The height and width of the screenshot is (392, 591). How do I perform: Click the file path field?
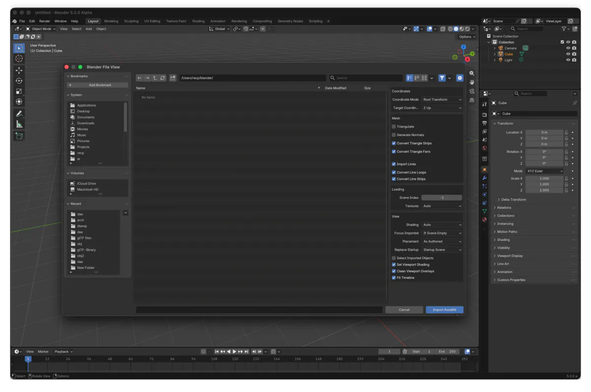coord(253,78)
